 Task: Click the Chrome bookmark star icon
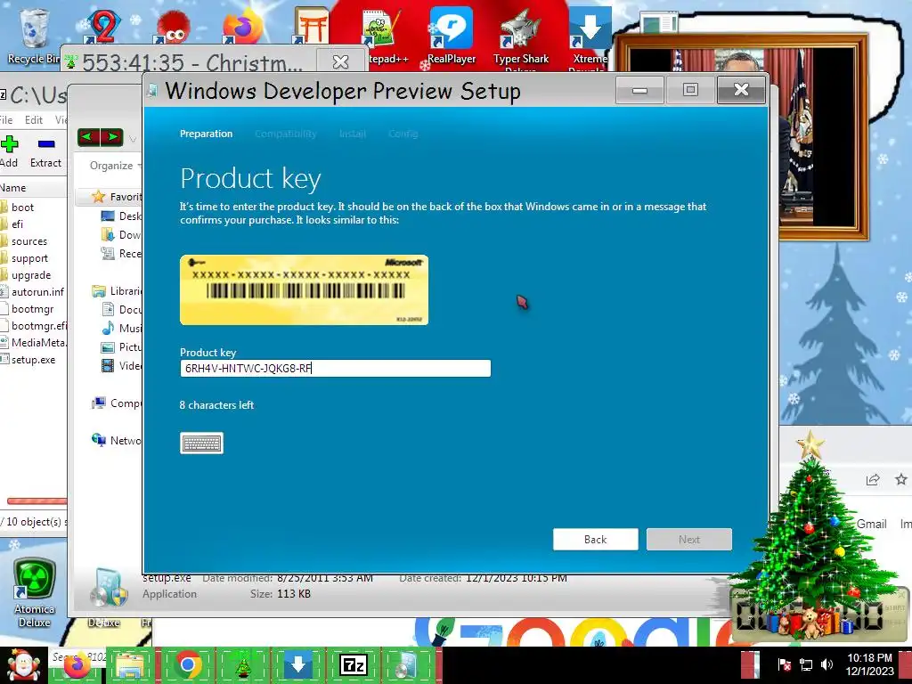[901, 479]
